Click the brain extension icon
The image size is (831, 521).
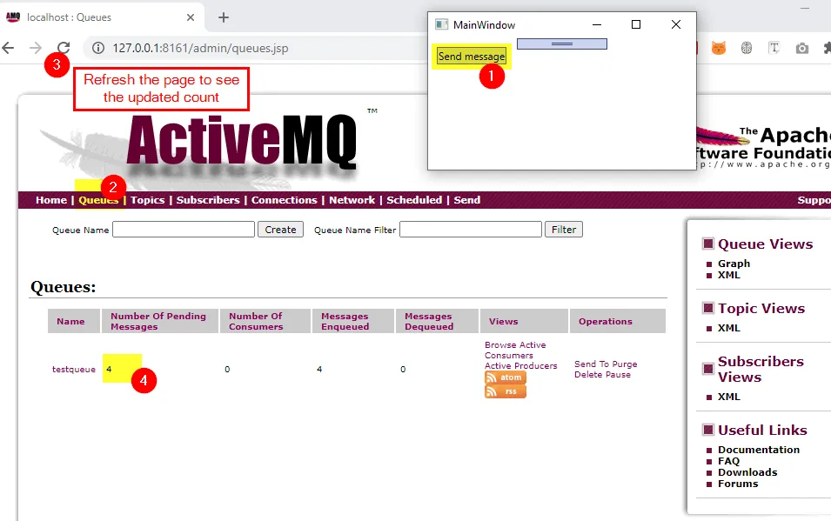747,48
